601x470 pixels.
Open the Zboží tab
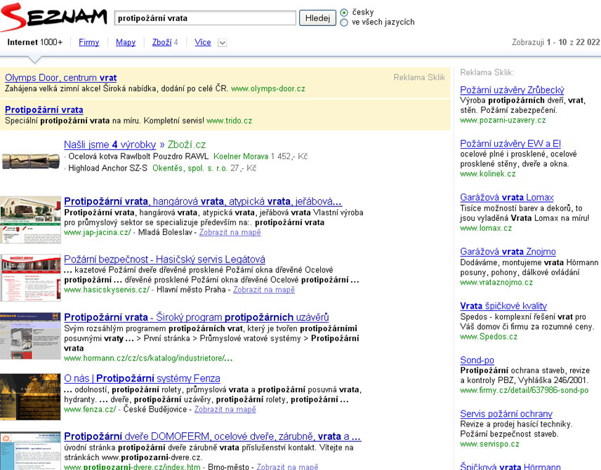pyautogui.click(x=161, y=42)
